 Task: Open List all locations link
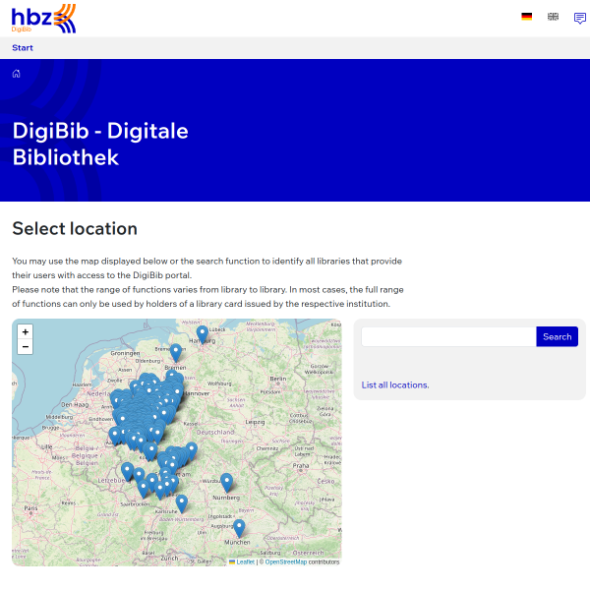coord(395,384)
